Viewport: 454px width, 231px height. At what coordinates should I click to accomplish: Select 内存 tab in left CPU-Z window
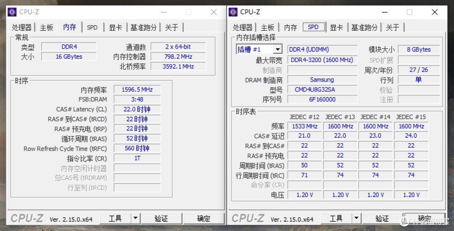70,27
